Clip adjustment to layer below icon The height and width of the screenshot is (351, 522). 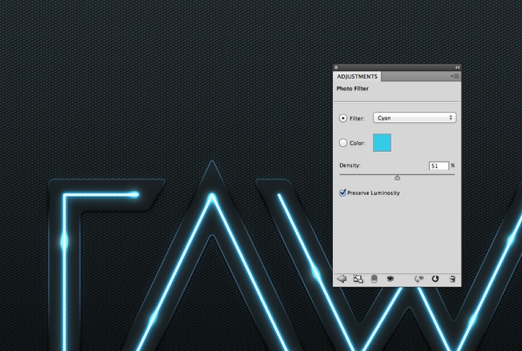click(x=374, y=279)
